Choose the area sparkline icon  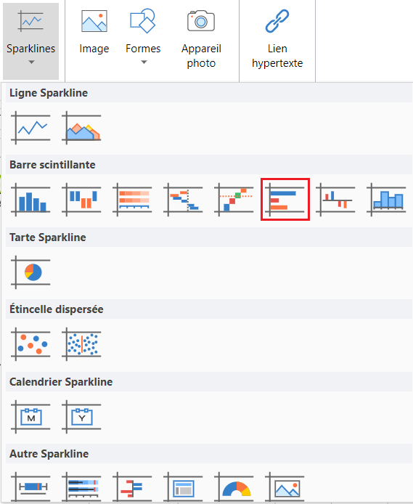click(81, 128)
